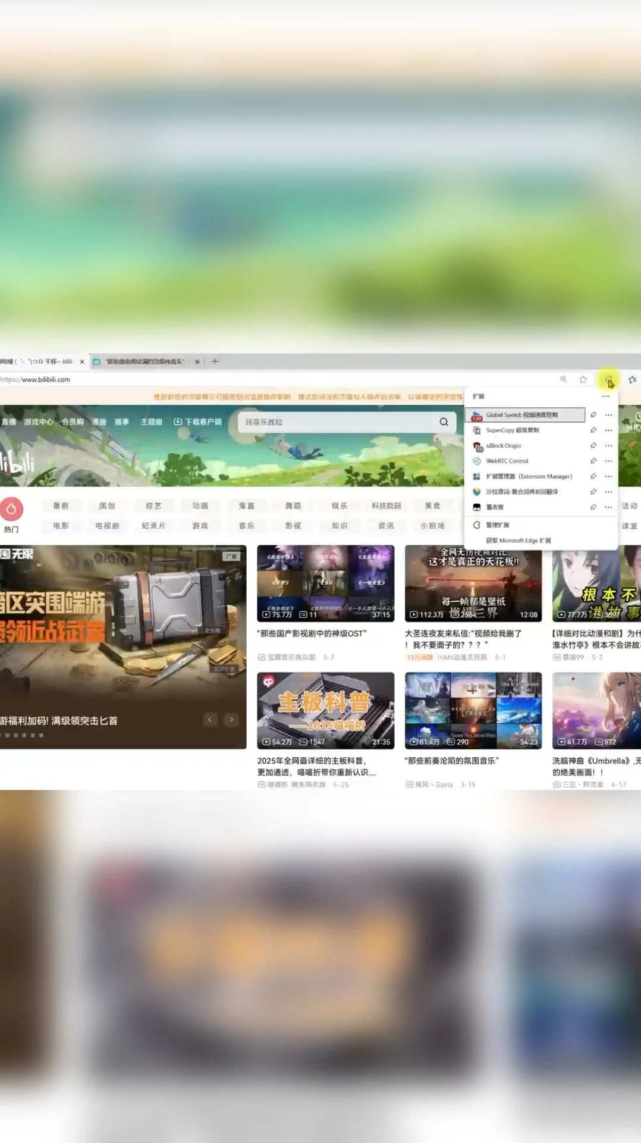Open a new tab with plus button
Image resolution: width=641 pixels, height=1143 pixels.
point(215,361)
